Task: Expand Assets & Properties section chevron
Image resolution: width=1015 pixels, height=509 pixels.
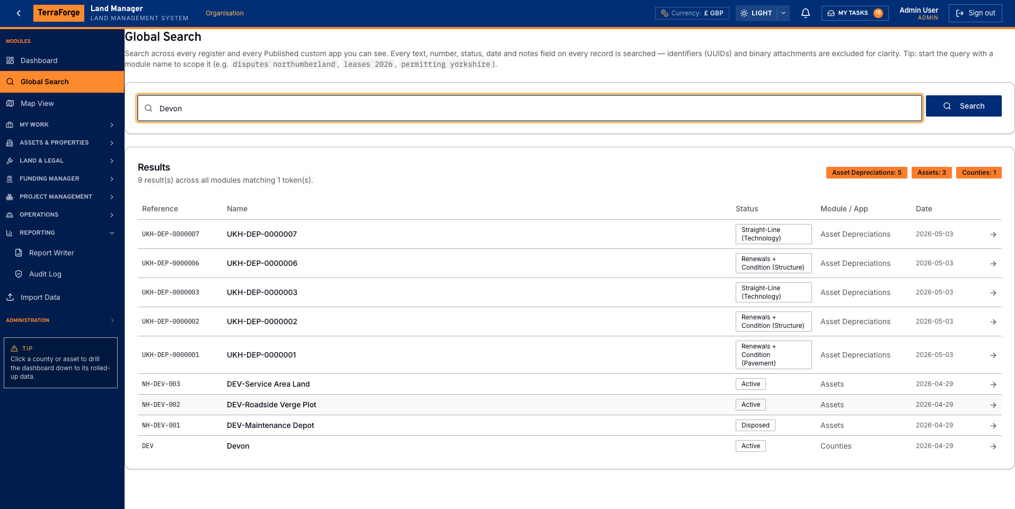Action: pos(112,142)
